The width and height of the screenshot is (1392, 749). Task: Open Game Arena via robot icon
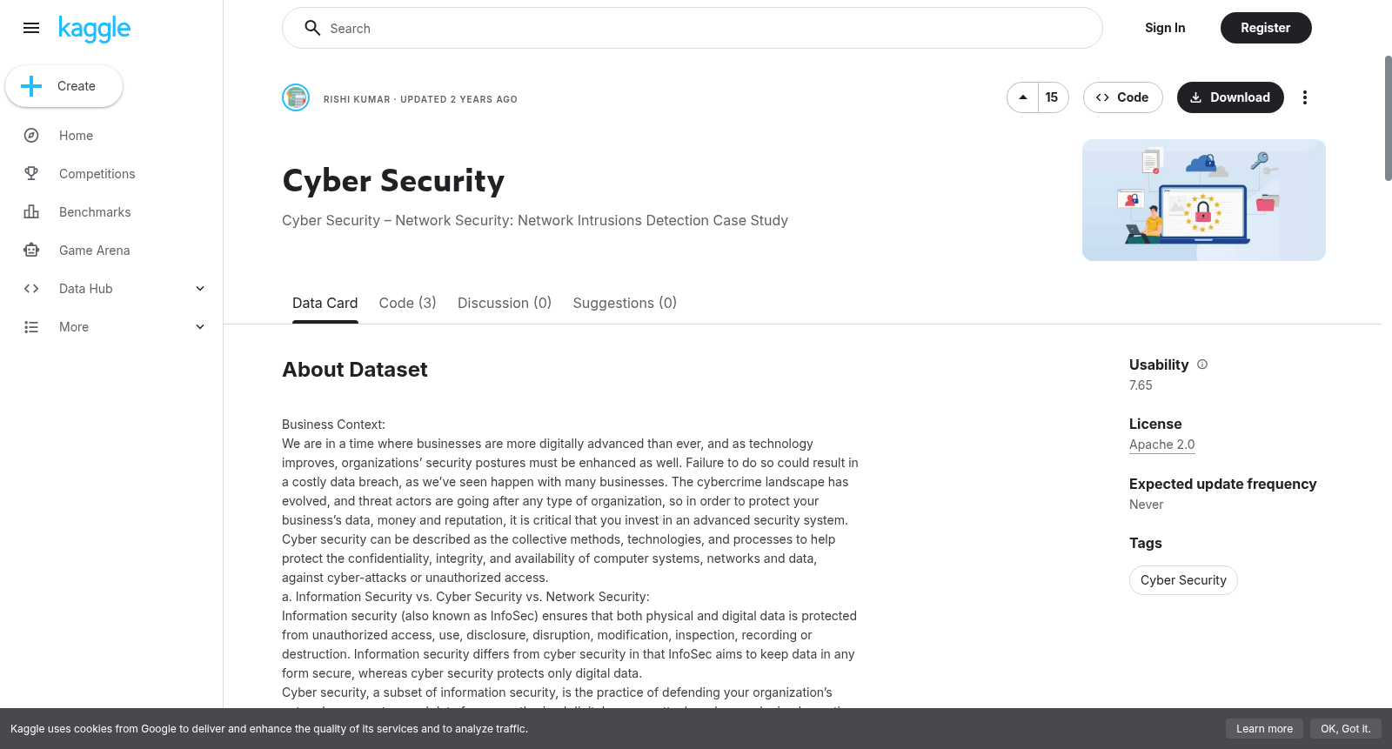pyautogui.click(x=31, y=251)
